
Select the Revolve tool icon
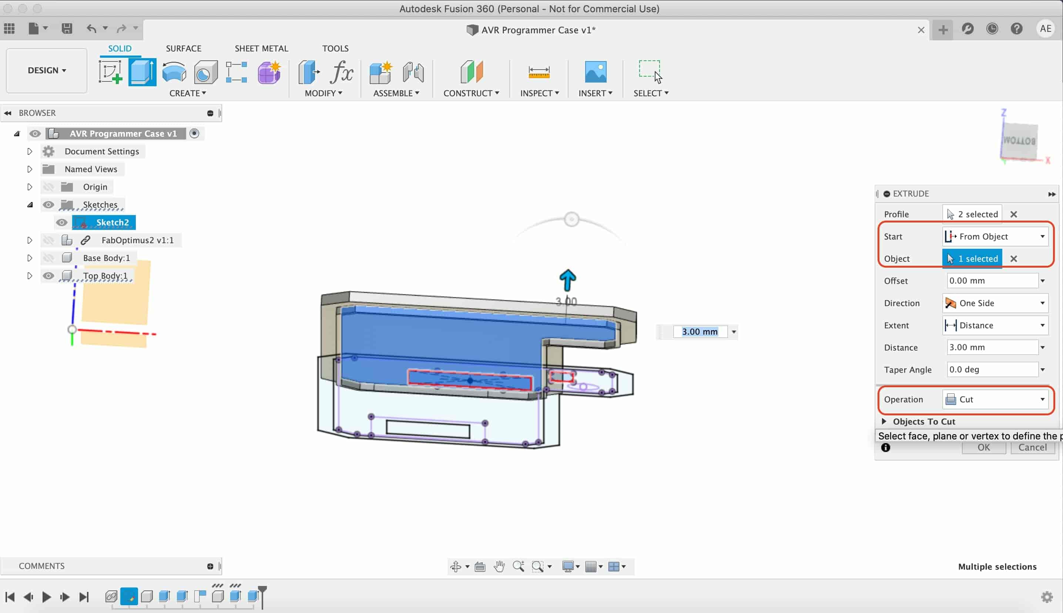pos(174,72)
